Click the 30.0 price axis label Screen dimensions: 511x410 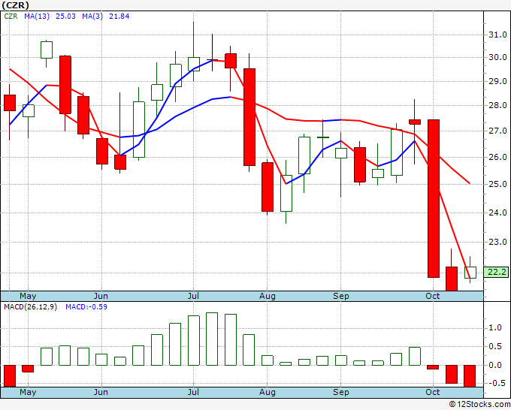pos(497,57)
